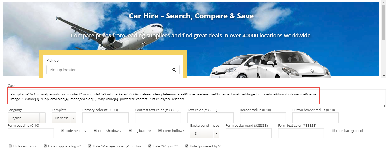The height and width of the screenshot is (154, 390).
Task: Click the search magnifier icon in Pick up field
Action: pos(174,70)
